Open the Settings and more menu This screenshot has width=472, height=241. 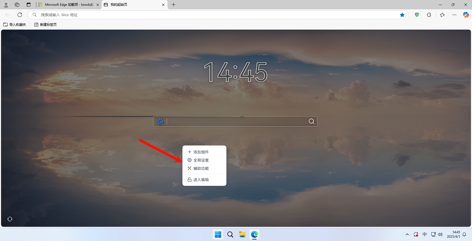pyautogui.click(x=454, y=15)
